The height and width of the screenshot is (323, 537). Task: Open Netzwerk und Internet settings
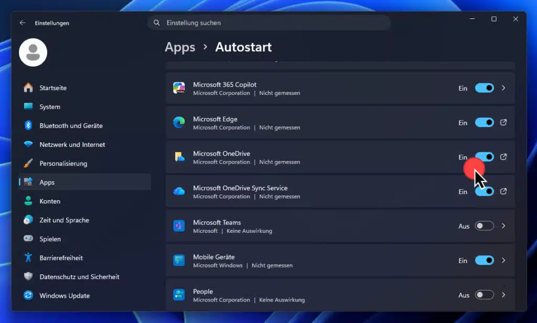[85, 144]
